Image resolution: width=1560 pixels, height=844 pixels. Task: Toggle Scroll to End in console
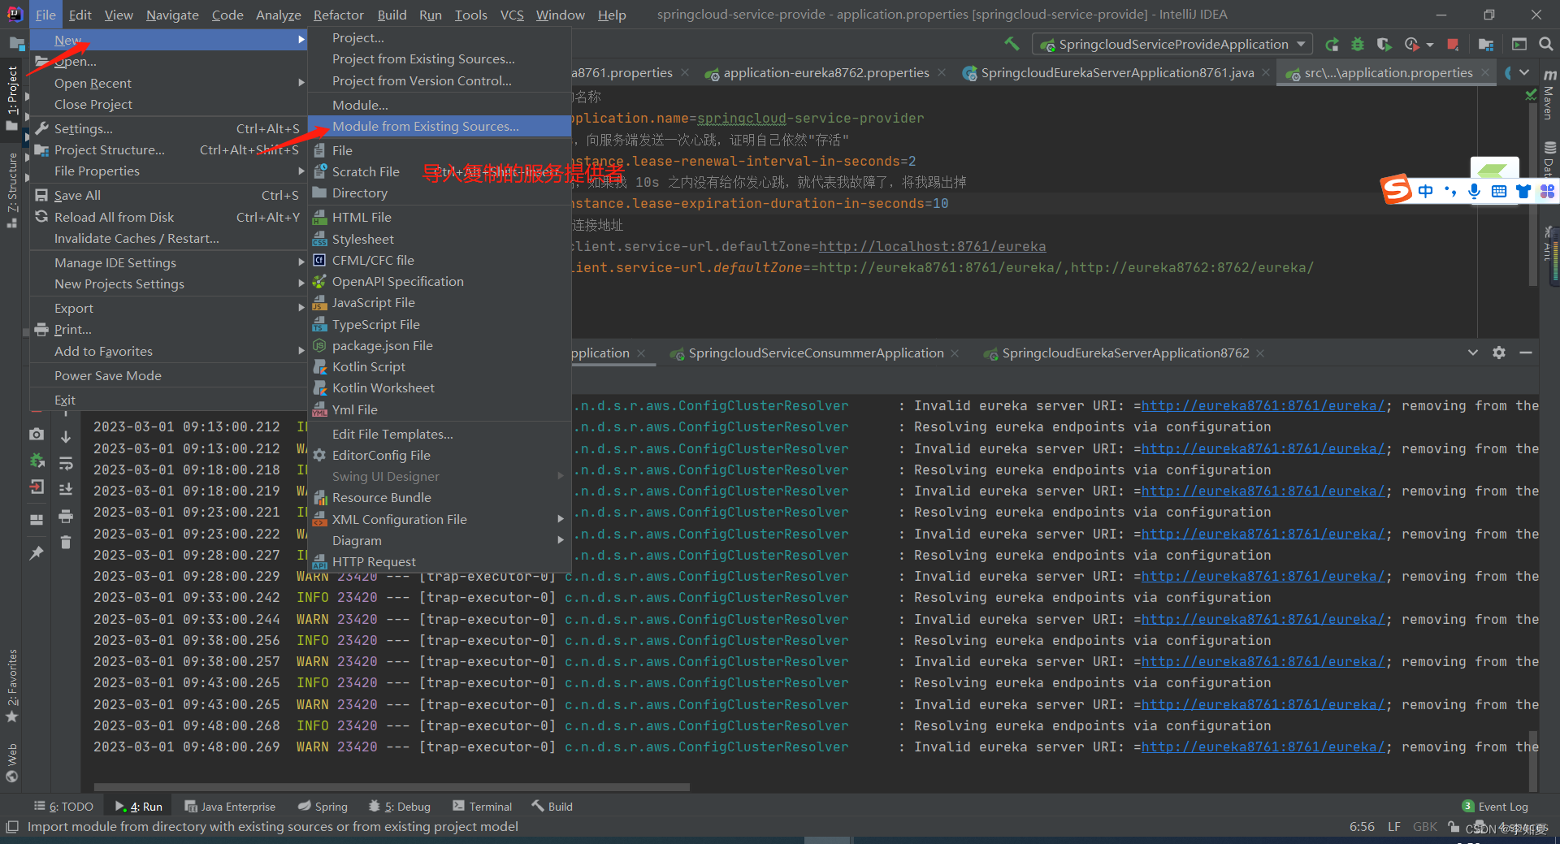pyautogui.click(x=66, y=489)
